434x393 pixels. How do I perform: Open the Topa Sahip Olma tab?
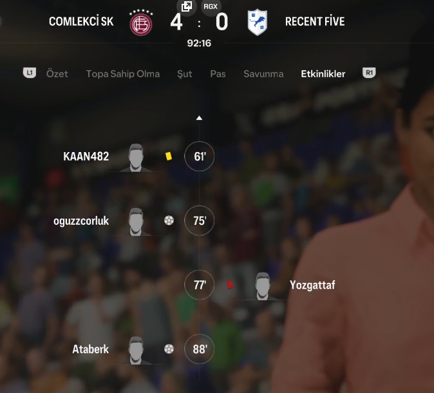pos(123,73)
